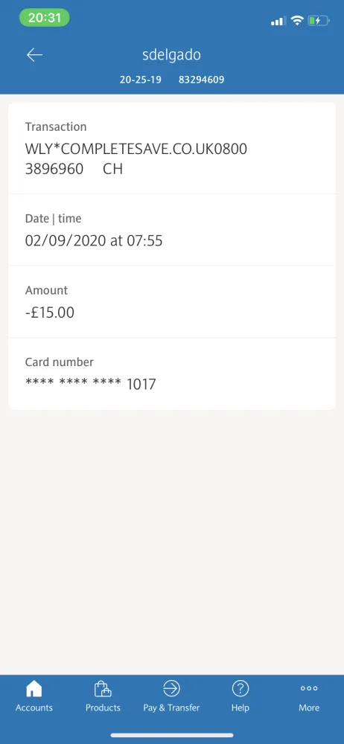Select the WLY*COMPLETESAVE transaction description
Screen dimensions: 344x744
136,159
